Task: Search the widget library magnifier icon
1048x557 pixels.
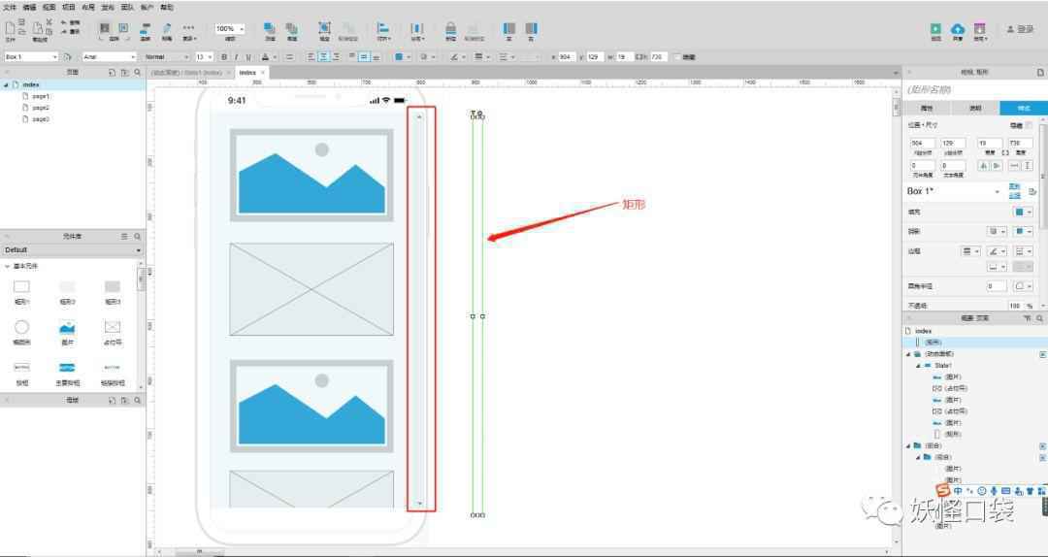Action: (137, 237)
